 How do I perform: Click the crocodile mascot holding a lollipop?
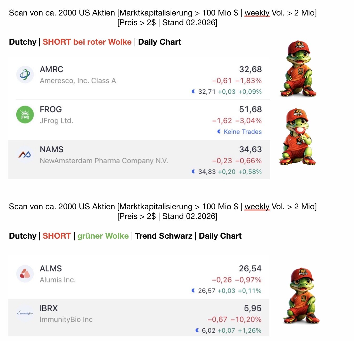298,137
